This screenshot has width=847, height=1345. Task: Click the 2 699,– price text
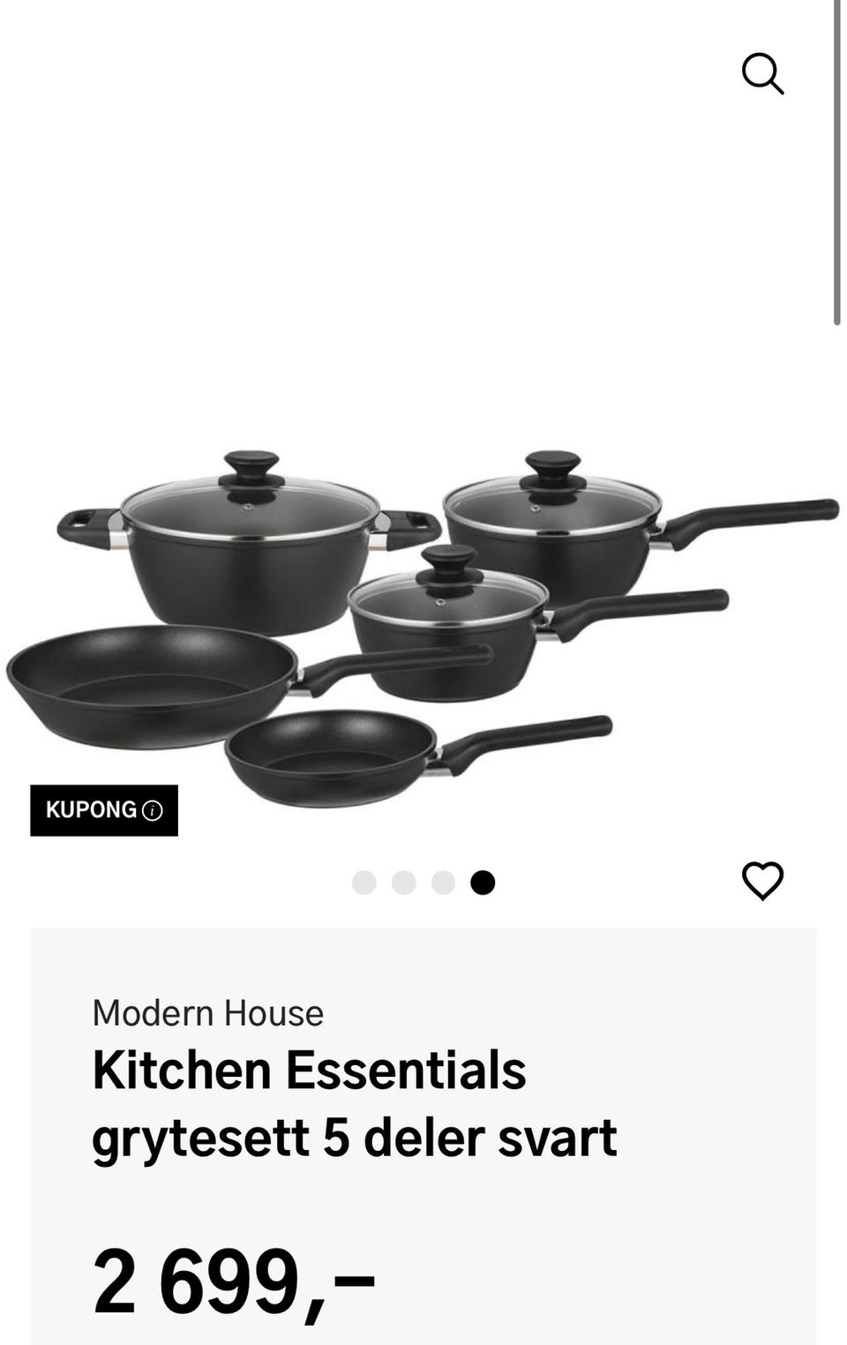point(234,1281)
